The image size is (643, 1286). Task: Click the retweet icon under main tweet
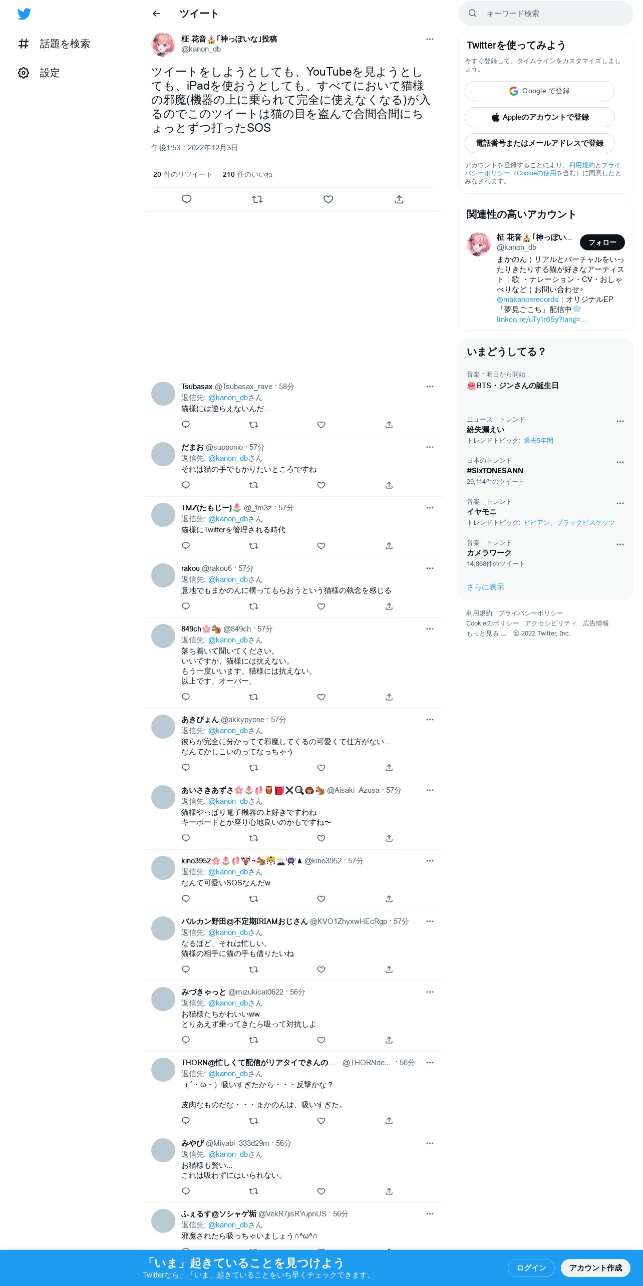257,199
